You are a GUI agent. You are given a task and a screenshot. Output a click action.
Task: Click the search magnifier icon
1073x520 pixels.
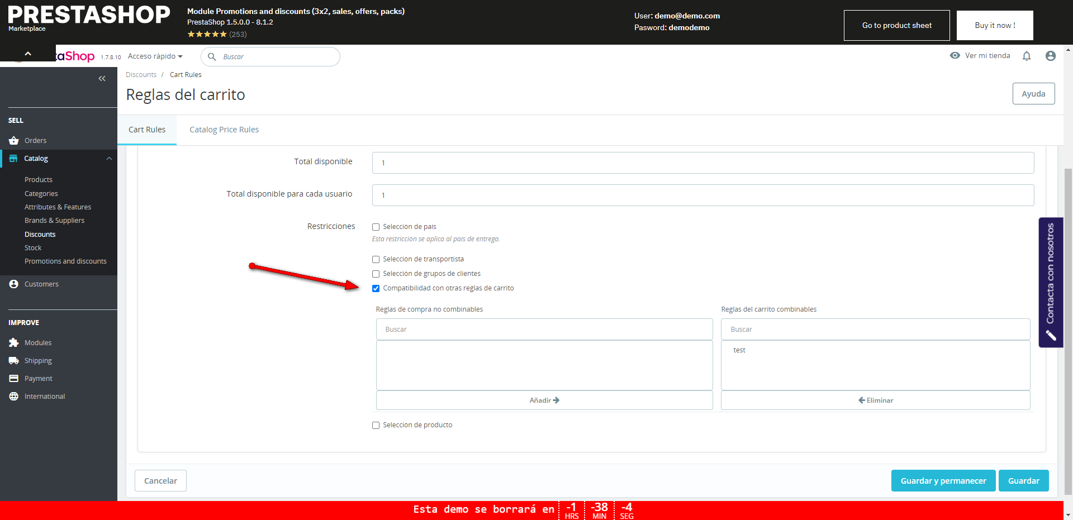[212, 56]
